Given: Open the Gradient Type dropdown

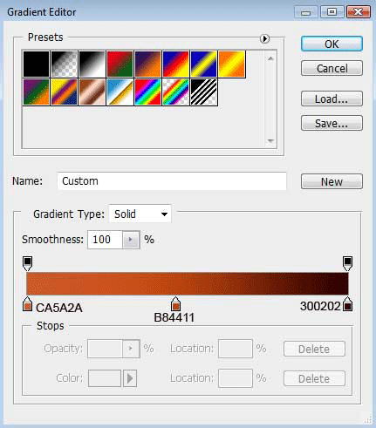Looking at the screenshot, I should (x=140, y=214).
